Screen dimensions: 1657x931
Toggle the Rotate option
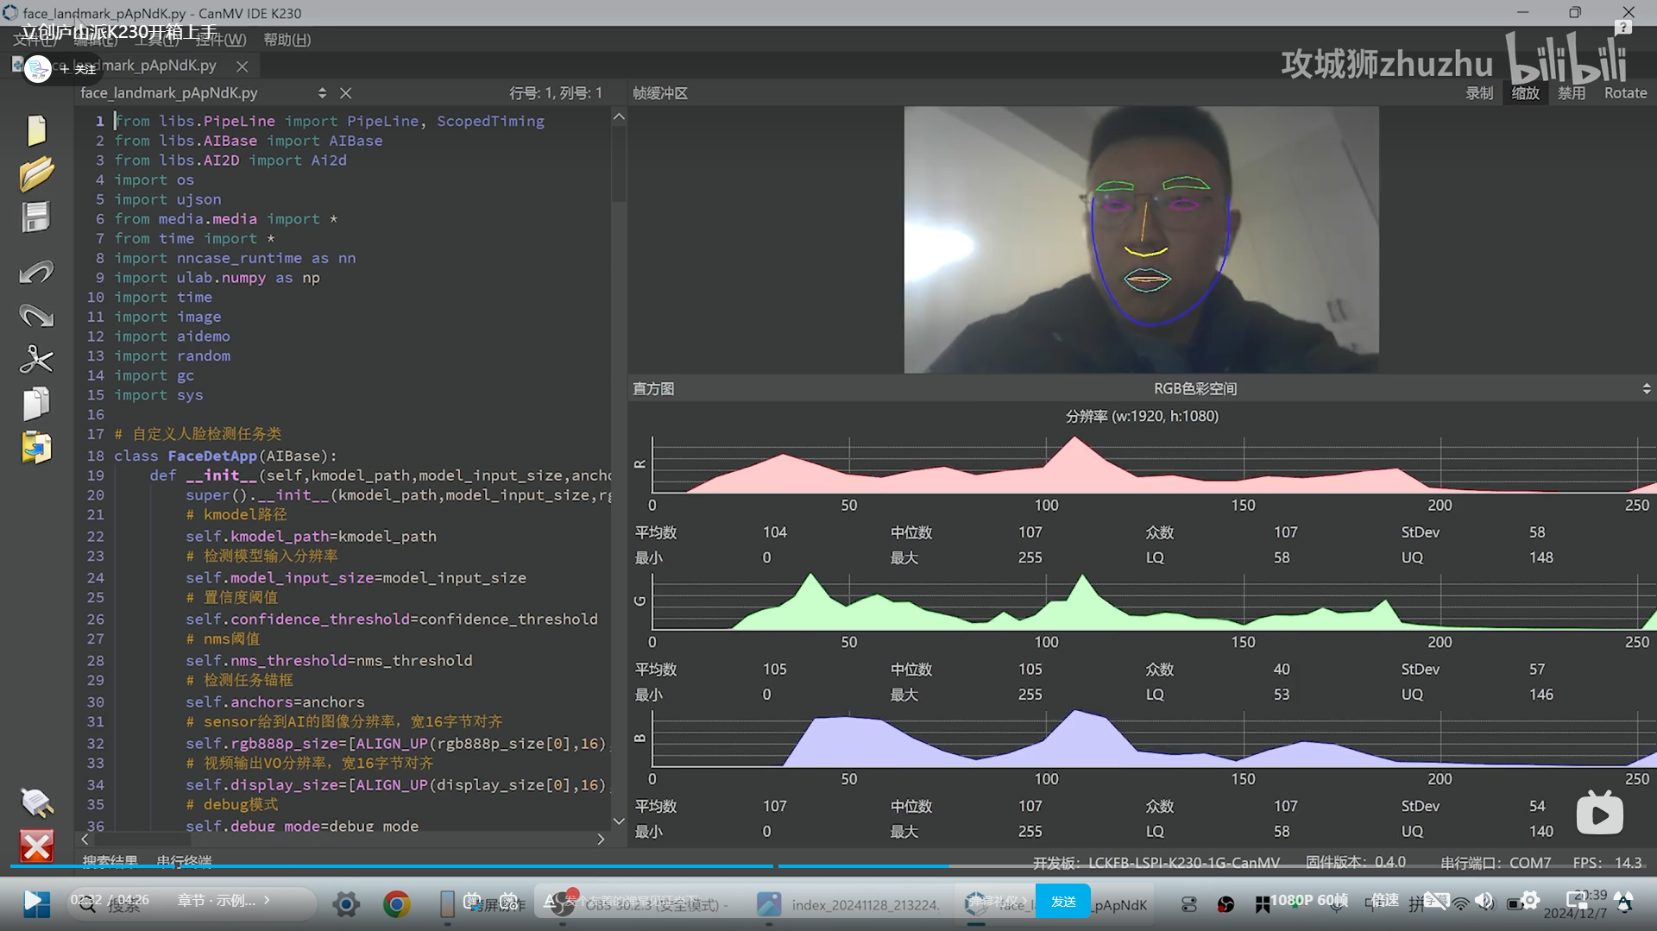(x=1625, y=93)
